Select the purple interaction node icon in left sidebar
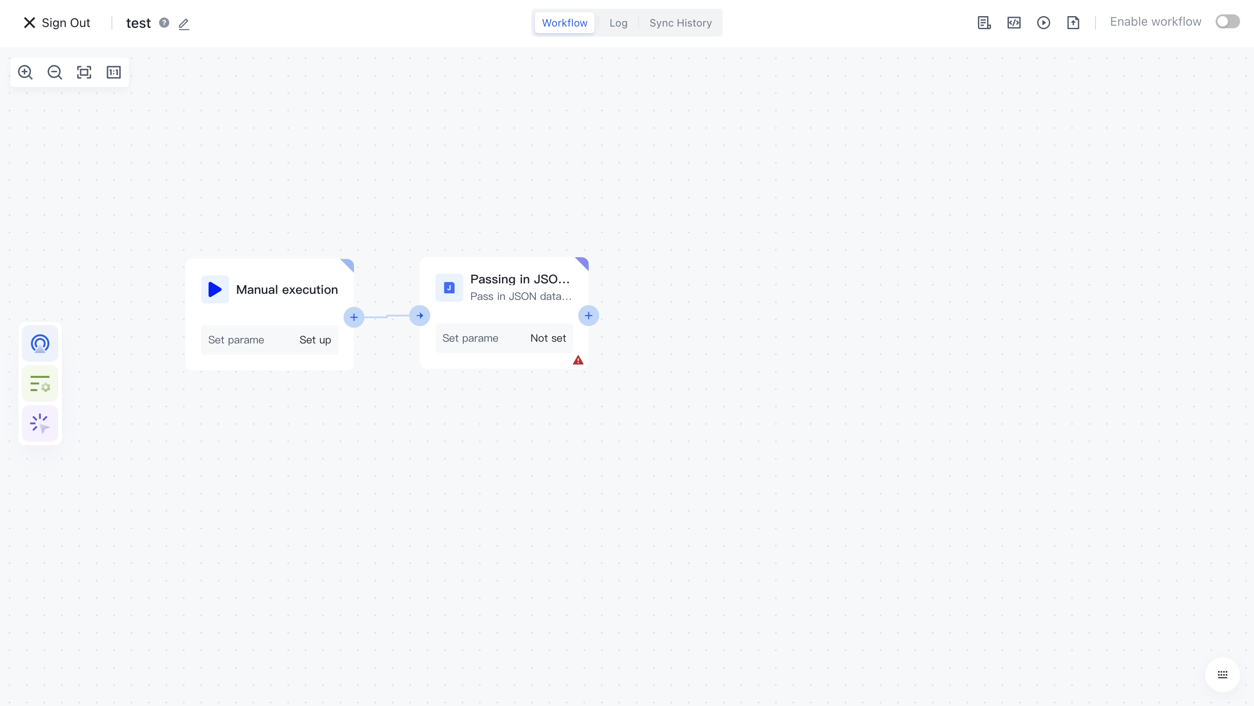This screenshot has width=1254, height=706. (x=40, y=424)
